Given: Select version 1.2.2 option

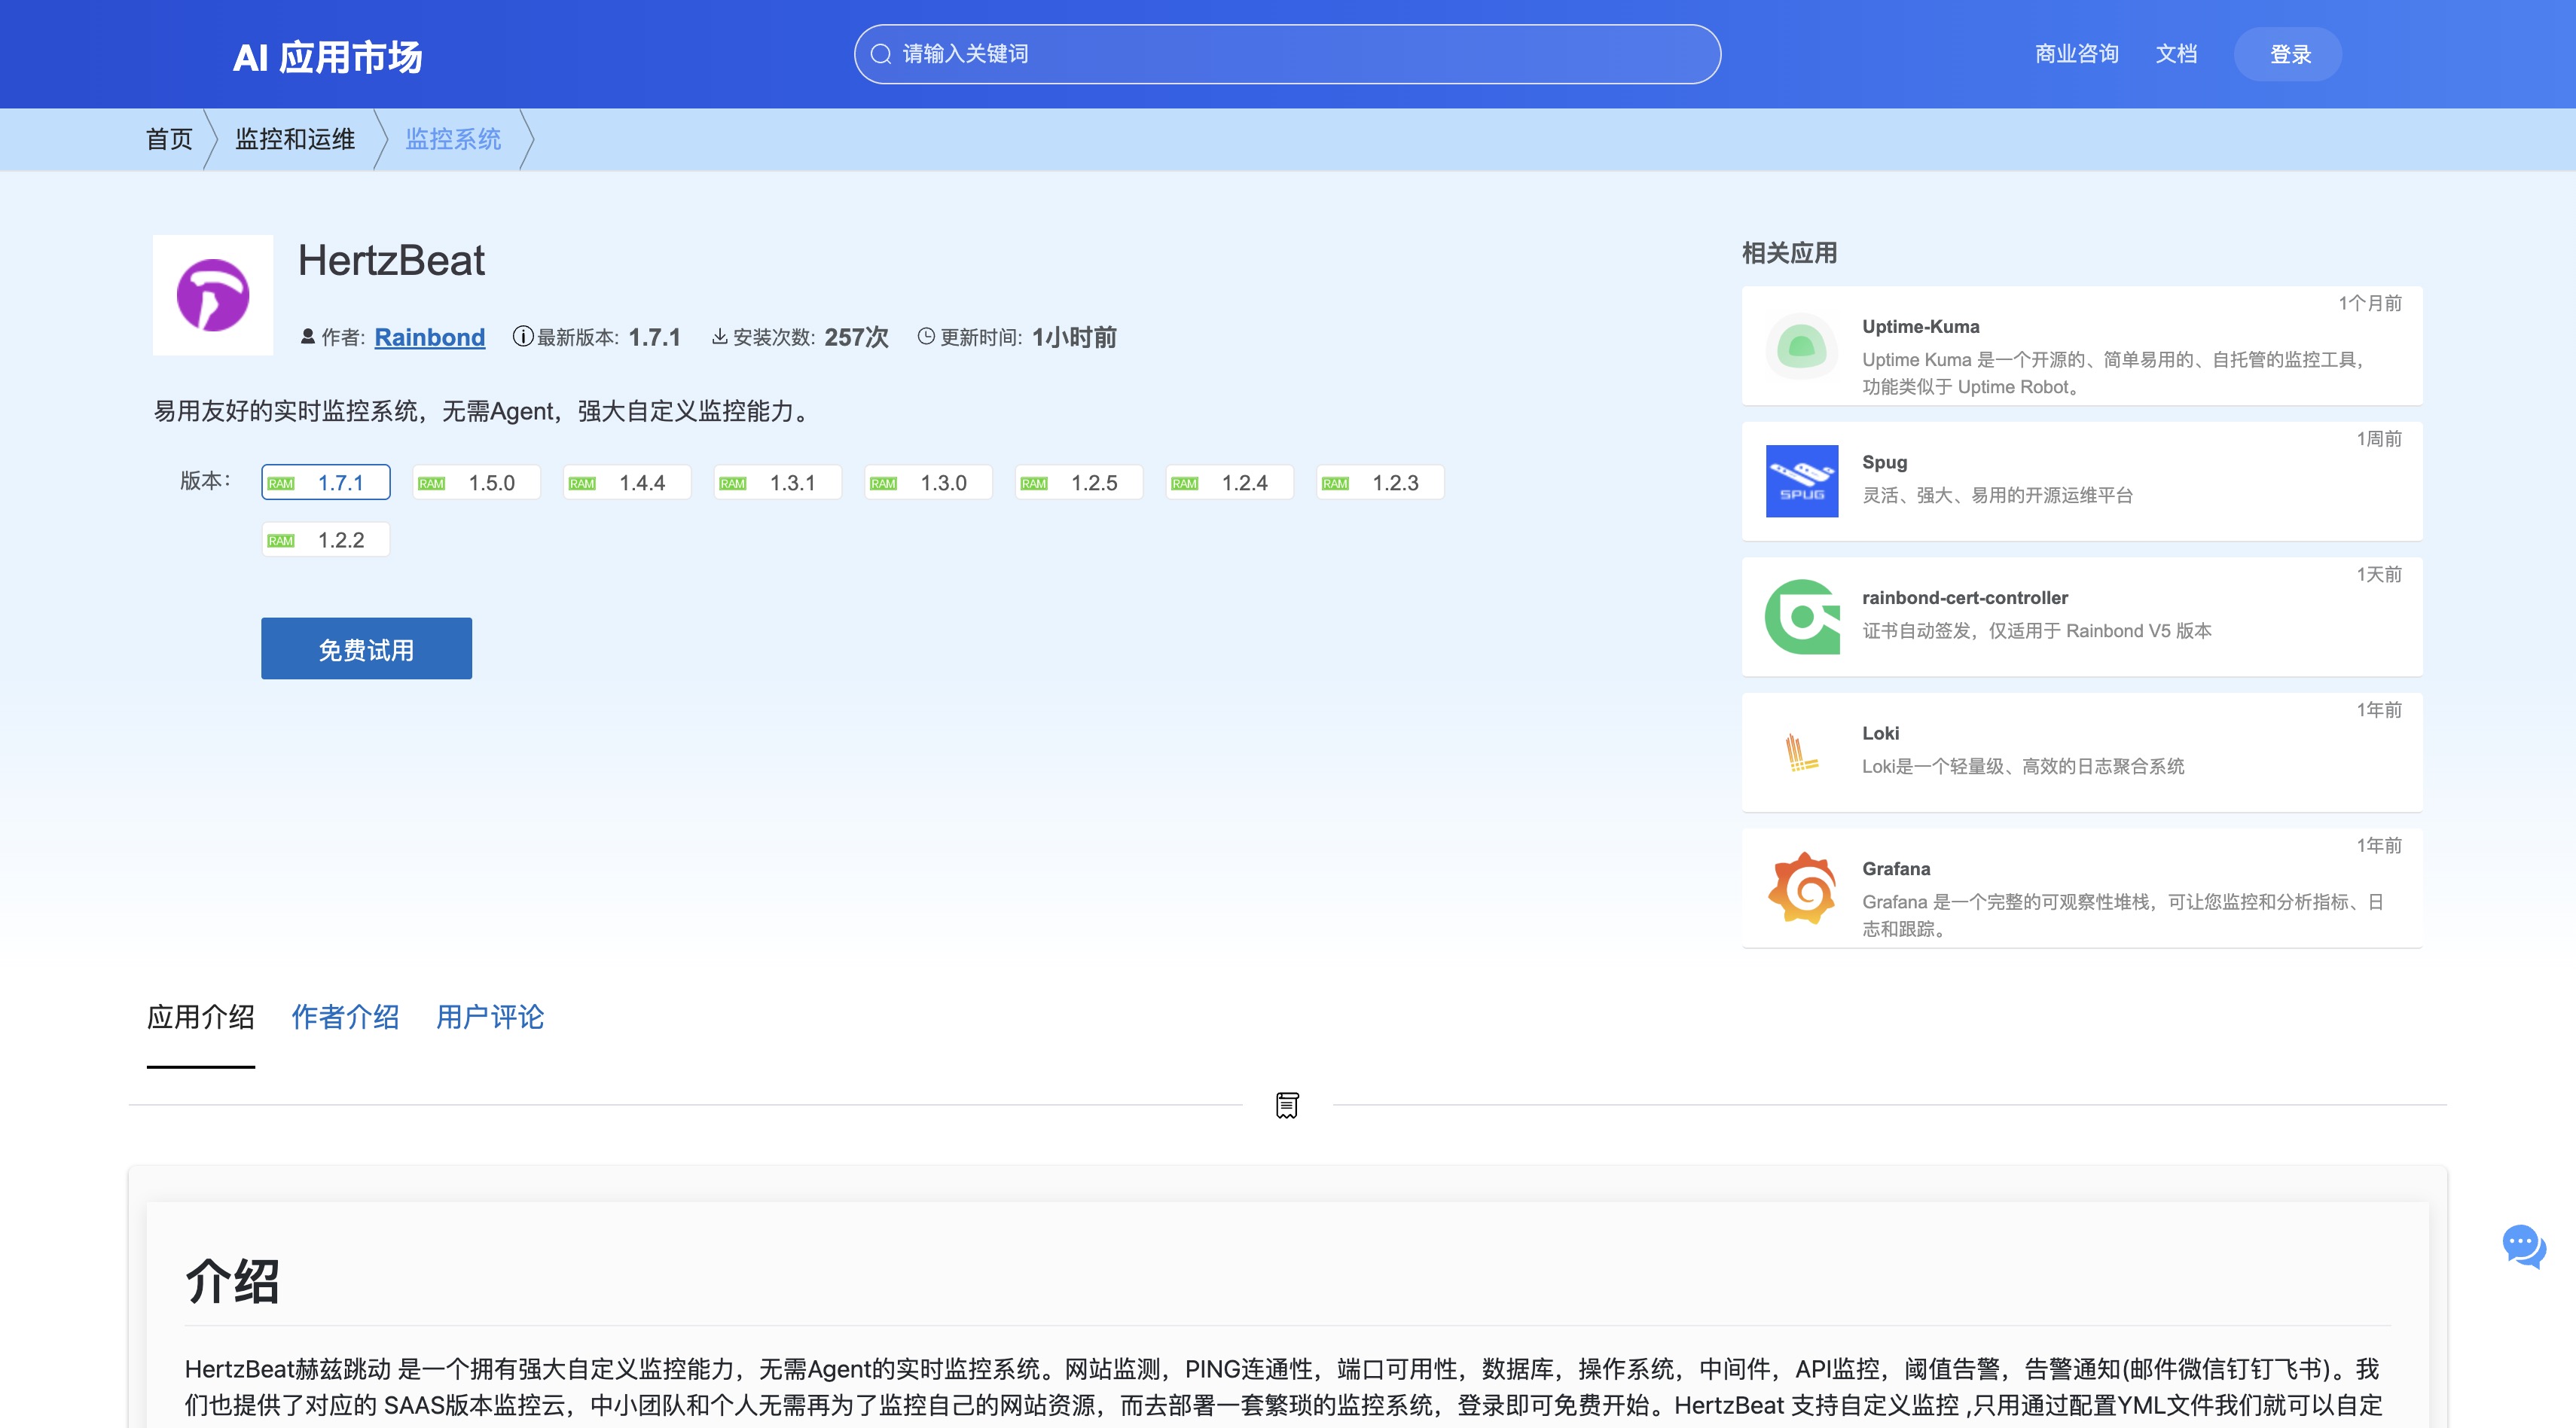Looking at the screenshot, I should 326,540.
